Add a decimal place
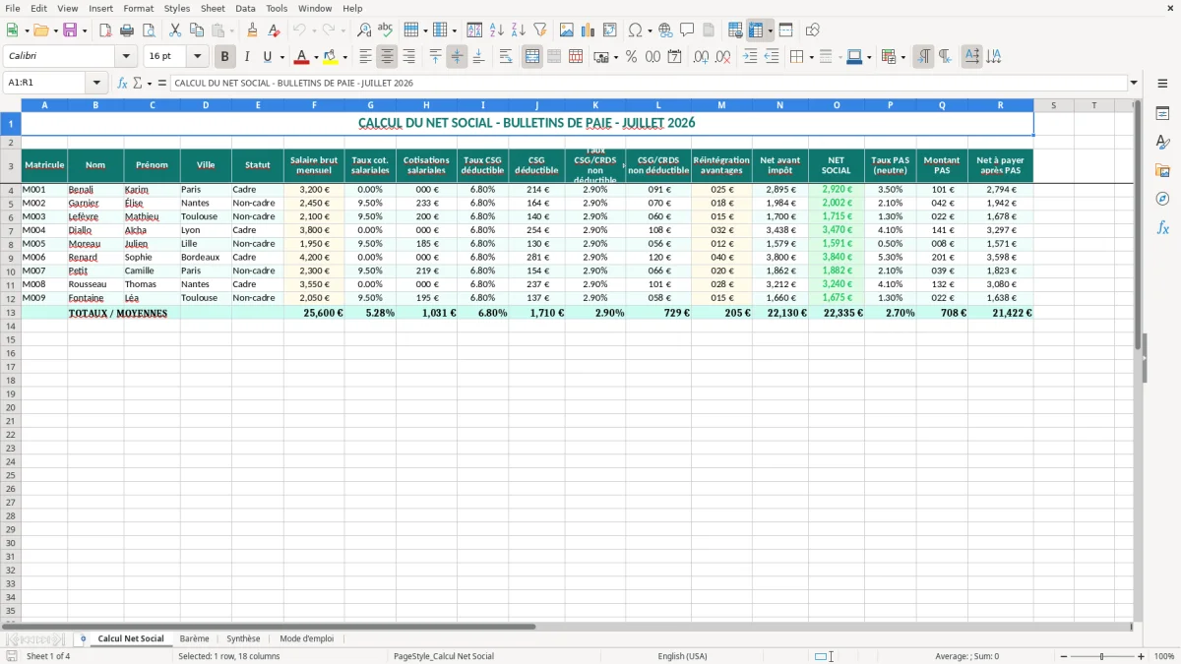 pyautogui.click(x=701, y=57)
